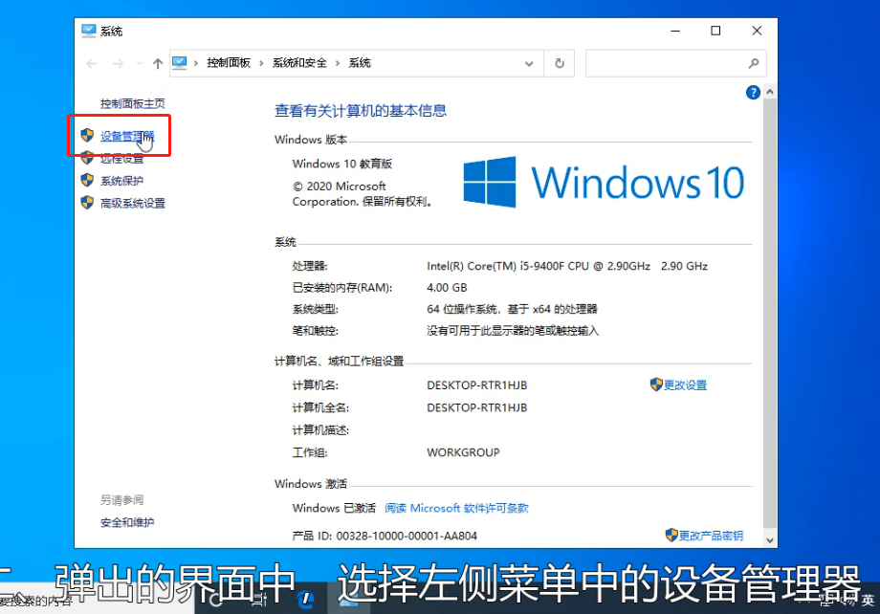
Task: Click full computer name value beside 计算机全名
Action: point(477,407)
